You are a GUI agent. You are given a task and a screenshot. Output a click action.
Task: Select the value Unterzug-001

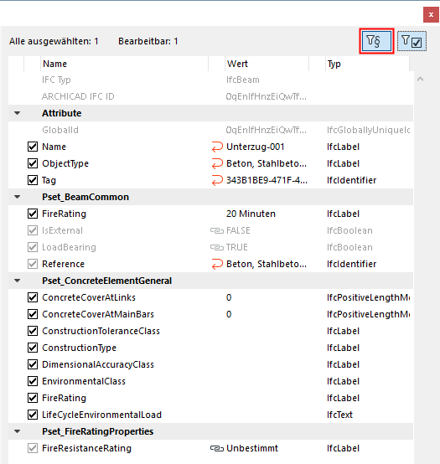click(x=256, y=147)
